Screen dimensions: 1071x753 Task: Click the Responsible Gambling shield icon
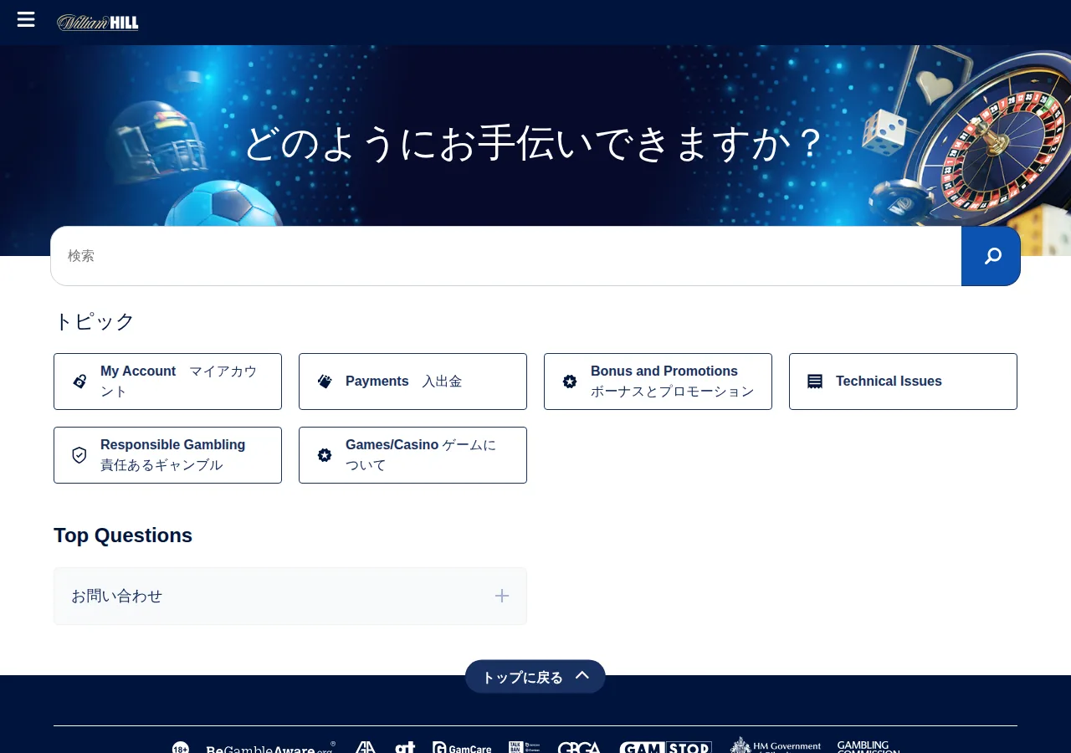79,455
